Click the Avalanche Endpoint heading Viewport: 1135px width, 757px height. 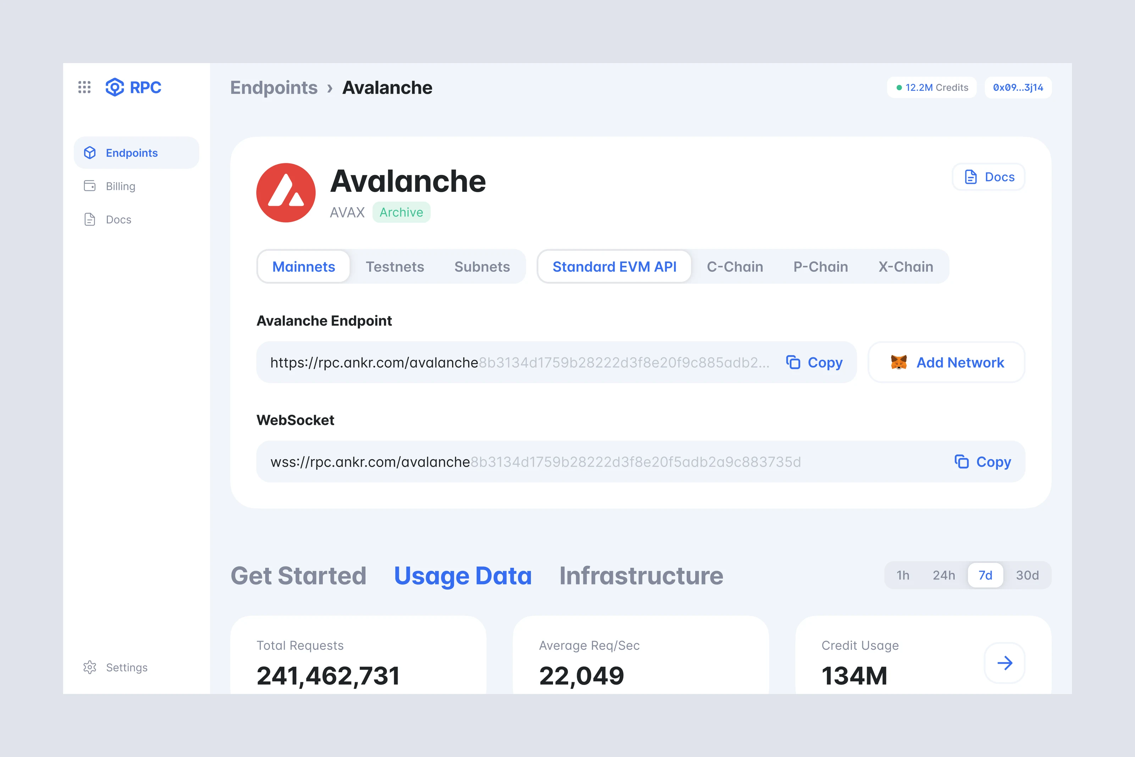click(324, 320)
